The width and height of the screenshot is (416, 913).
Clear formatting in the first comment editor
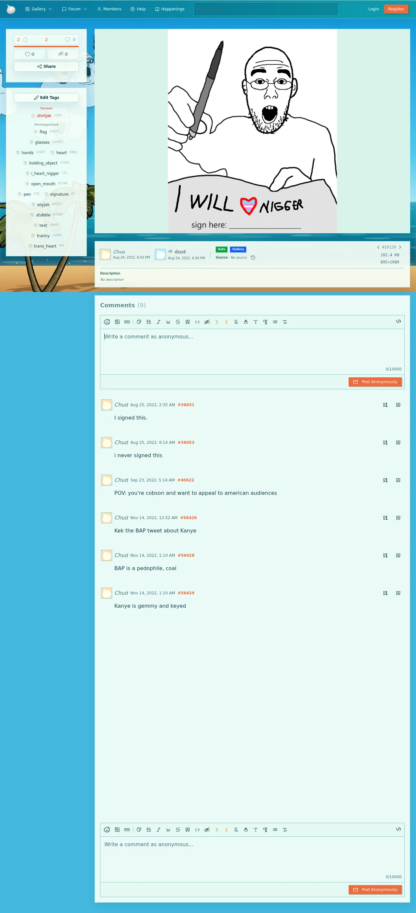pyautogui.click(x=285, y=322)
